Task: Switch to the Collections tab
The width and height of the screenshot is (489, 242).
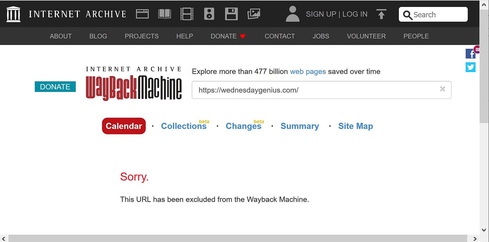Action: click(x=184, y=126)
